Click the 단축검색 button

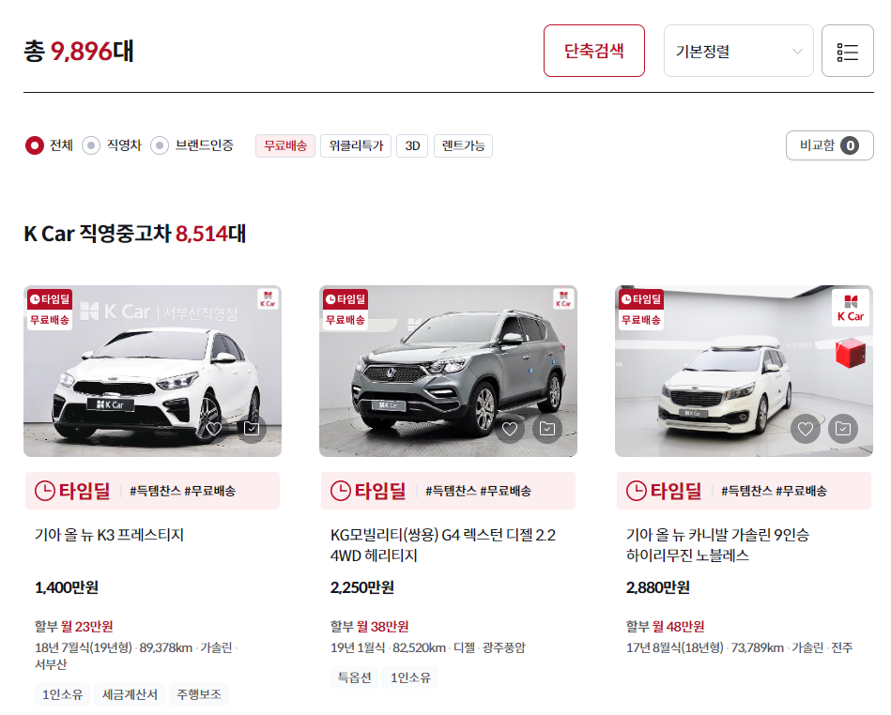[x=593, y=51]
